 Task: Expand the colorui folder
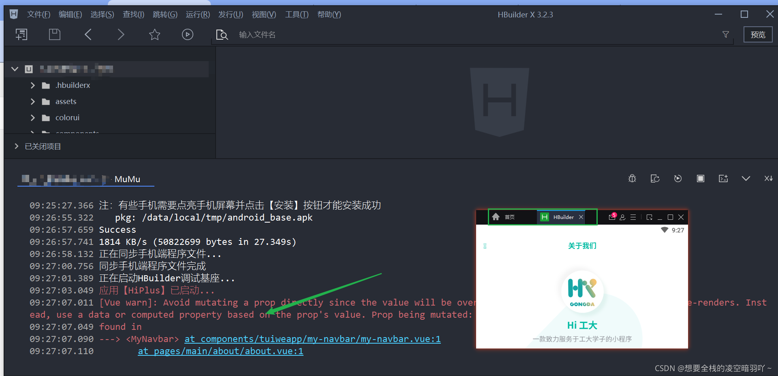pos(33,118)
